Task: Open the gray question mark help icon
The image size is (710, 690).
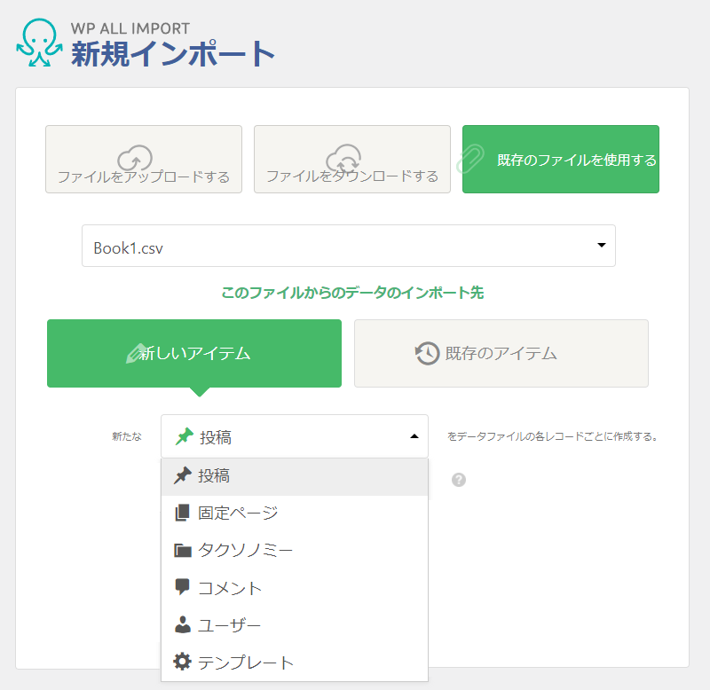Action: tap(459, 480)
